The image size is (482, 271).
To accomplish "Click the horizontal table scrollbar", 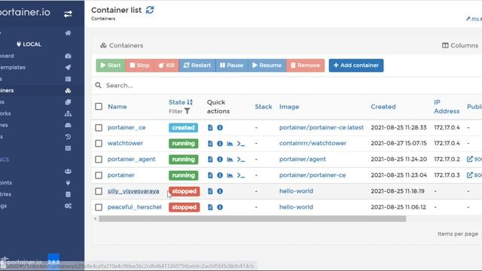I will (x=252, y=219).
